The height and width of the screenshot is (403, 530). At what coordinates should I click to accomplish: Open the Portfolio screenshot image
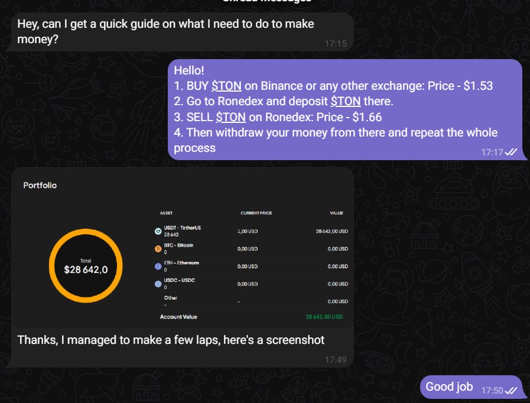pos(182,248)
